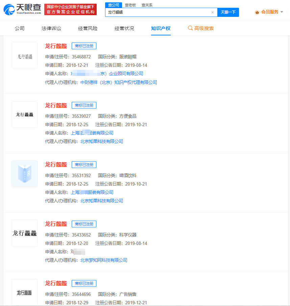Switch to the 查老板 search tab
The image size is (290, 306).
pyautogui.click(x=130, y=5)
